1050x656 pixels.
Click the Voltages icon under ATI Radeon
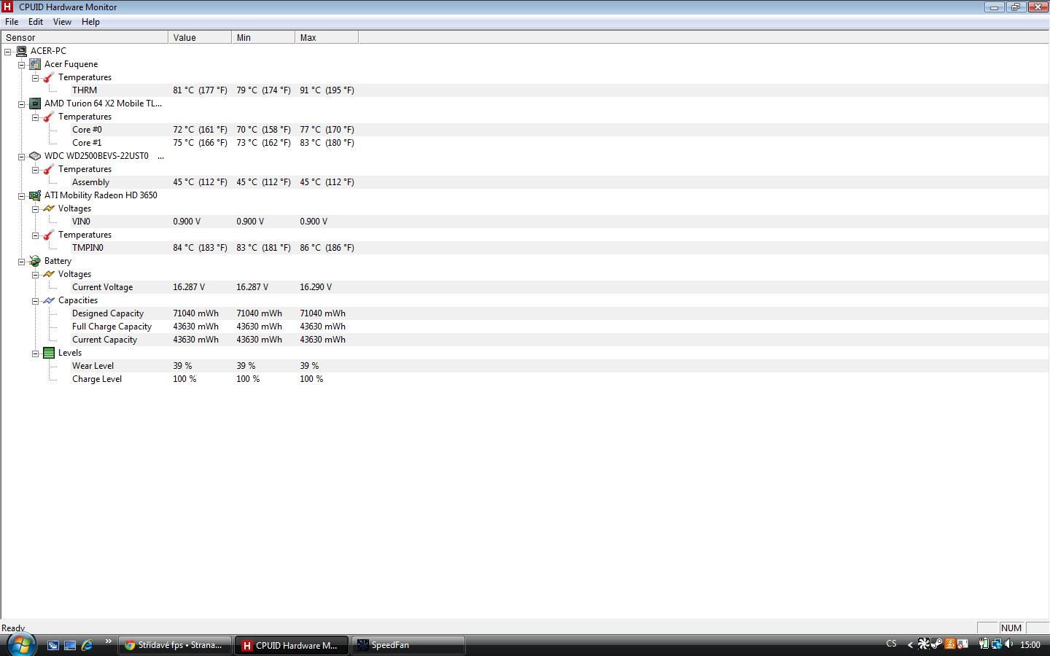(49, 208)
